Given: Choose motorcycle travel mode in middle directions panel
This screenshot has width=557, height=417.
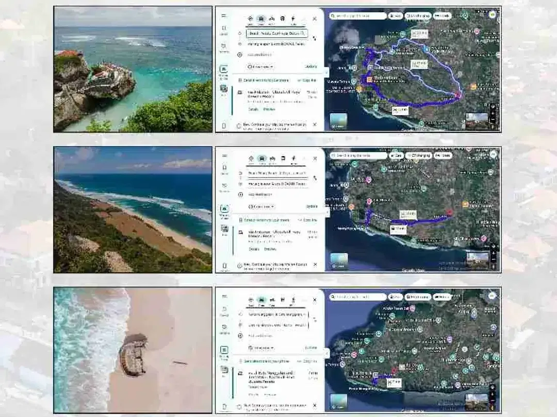Looking at the screenshot, I should [x=272, y=160].
